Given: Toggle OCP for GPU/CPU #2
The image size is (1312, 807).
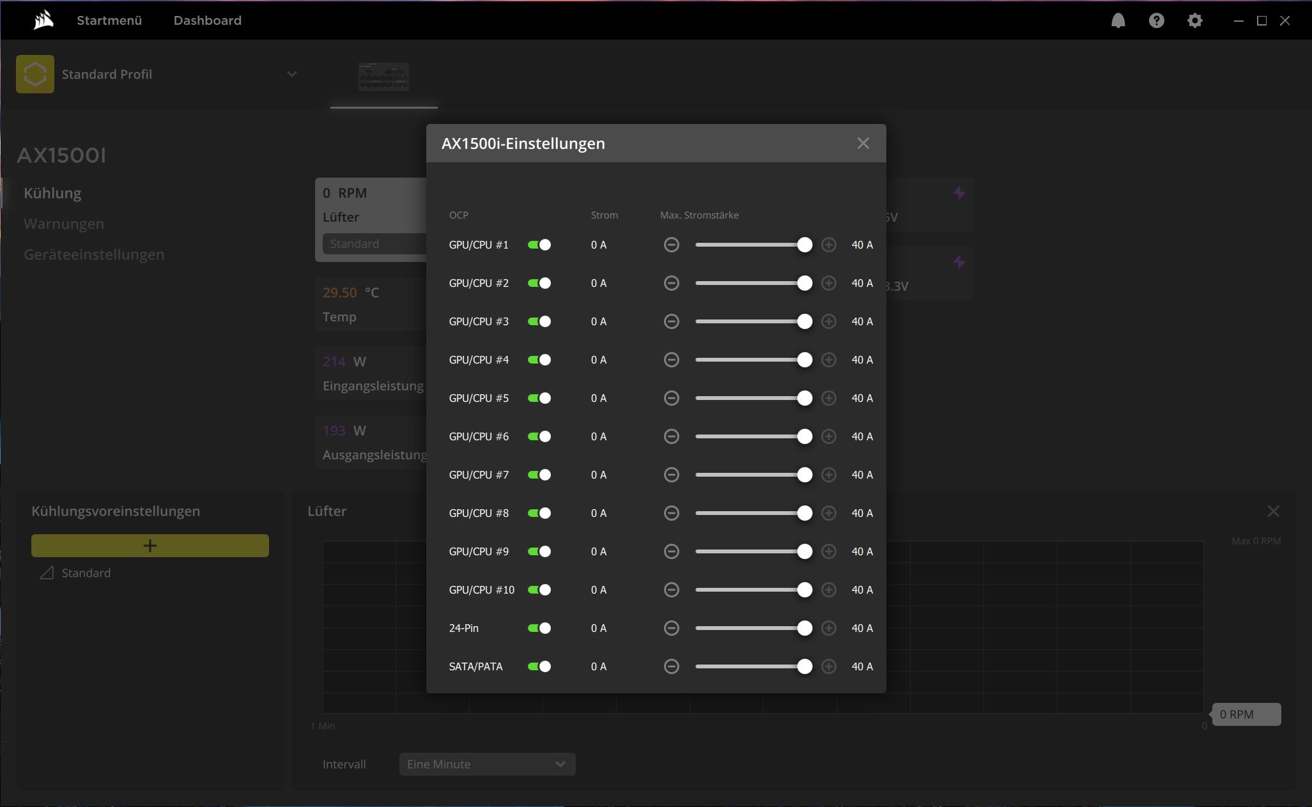Looking at the screenshot, I should click(539, 283).
